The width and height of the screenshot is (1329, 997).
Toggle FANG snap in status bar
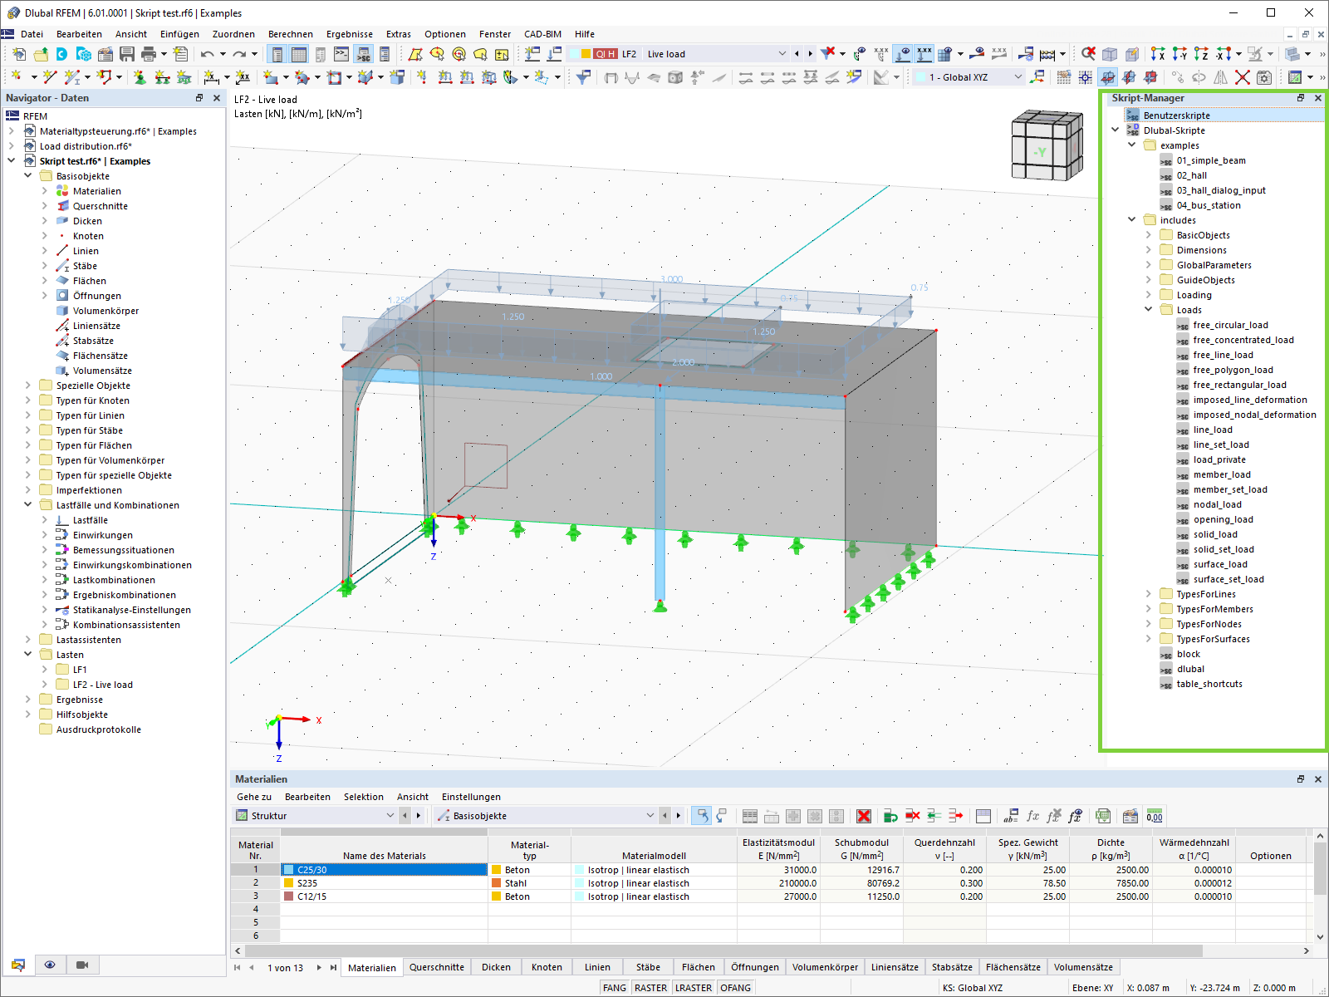point(614,988)
